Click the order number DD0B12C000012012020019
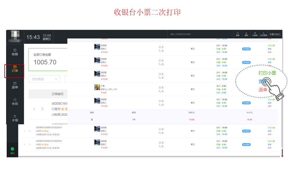This screenshot has height=175, width=293. coord(50,128)
